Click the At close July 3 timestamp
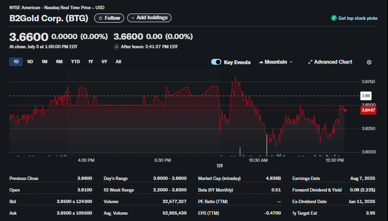This screenshot has height=221, width=388. pos(43,47)
